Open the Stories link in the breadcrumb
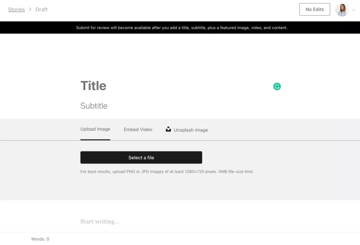 point(16,10)
